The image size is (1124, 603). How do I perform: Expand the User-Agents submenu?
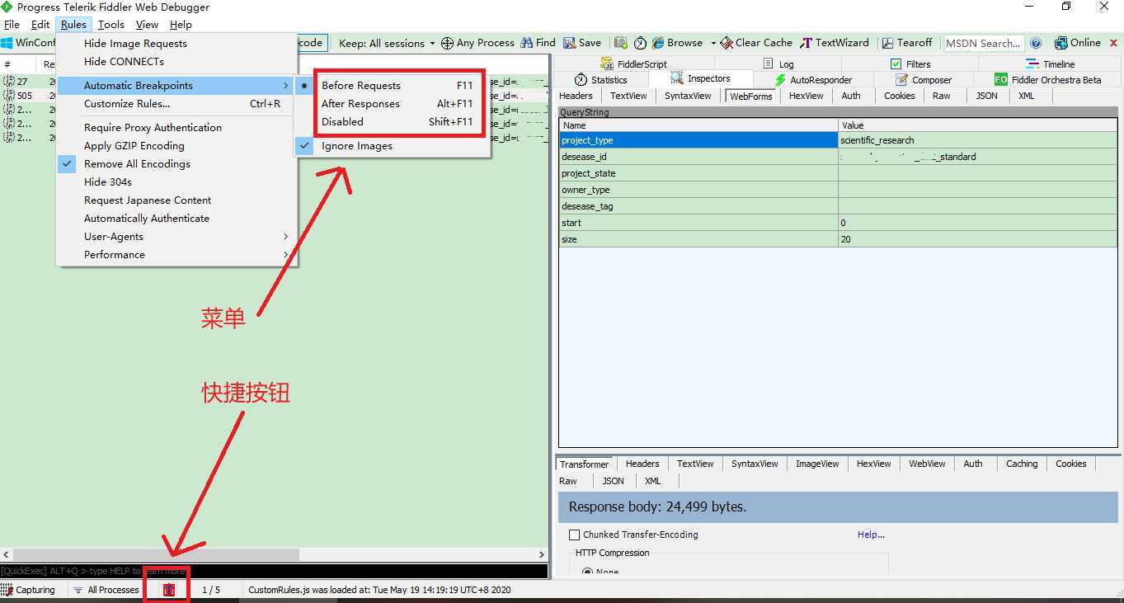(x=176, y=236)
